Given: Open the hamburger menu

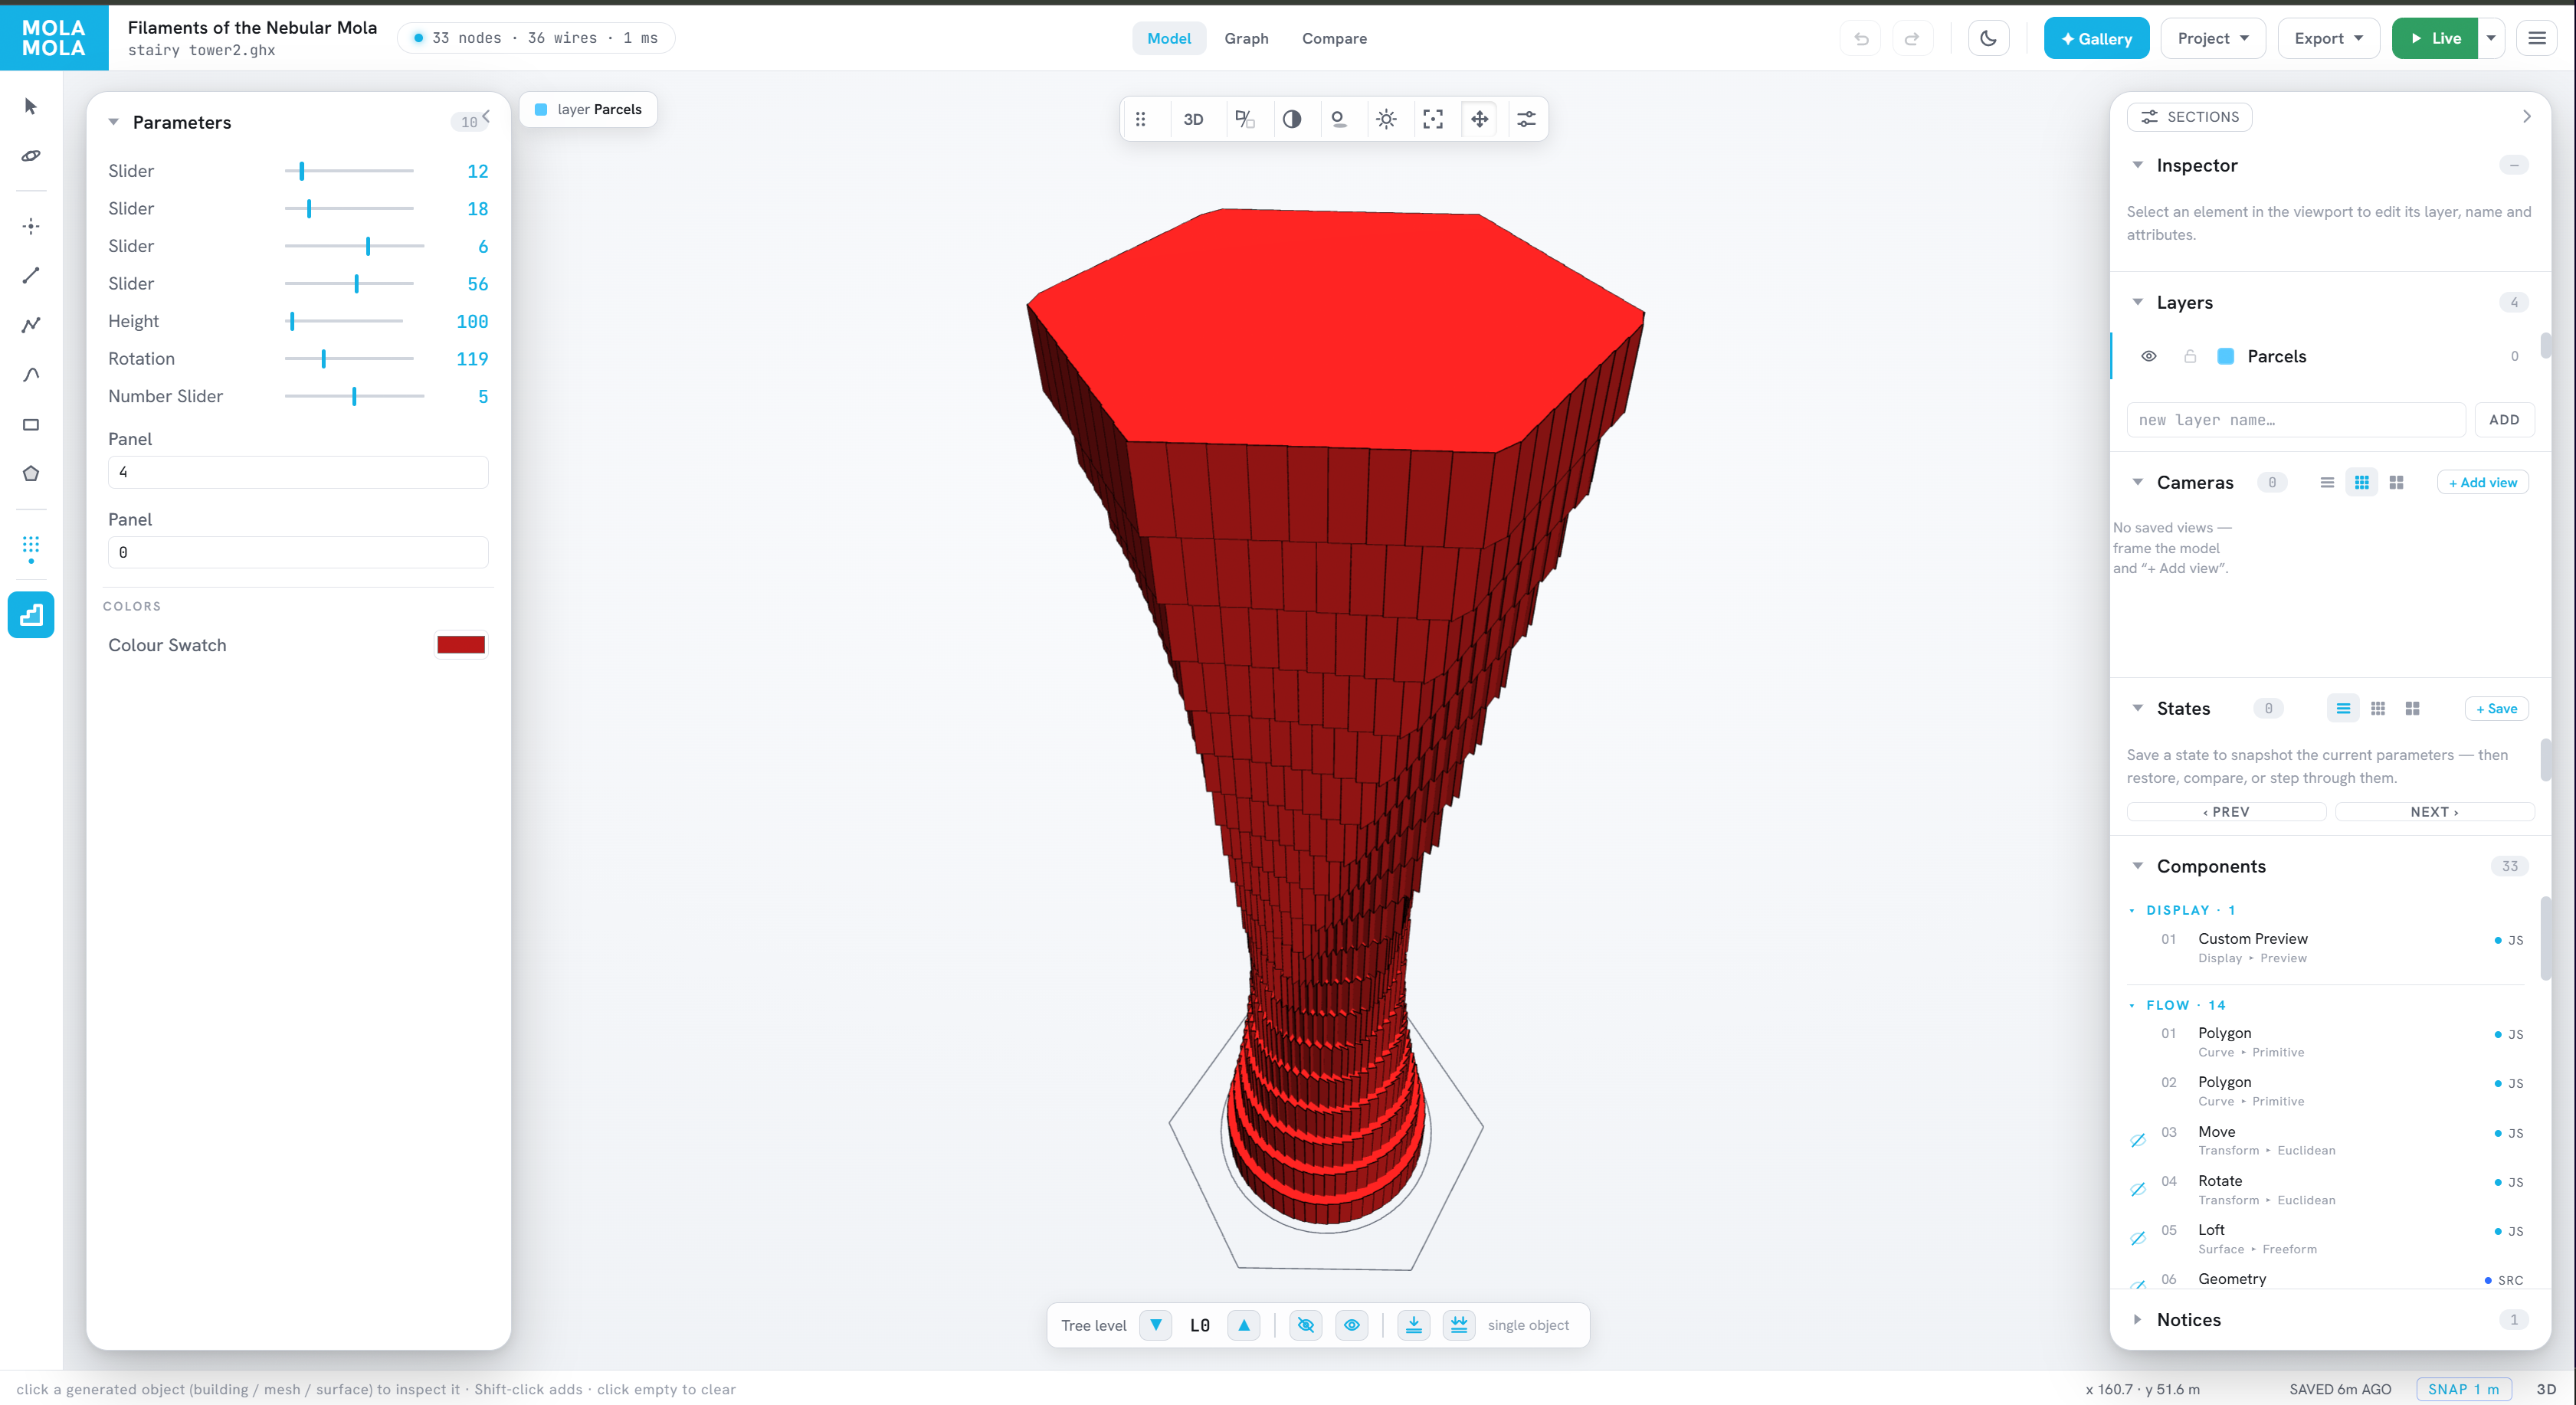Looking at the screenshot, I should (x=2537, y=39).
